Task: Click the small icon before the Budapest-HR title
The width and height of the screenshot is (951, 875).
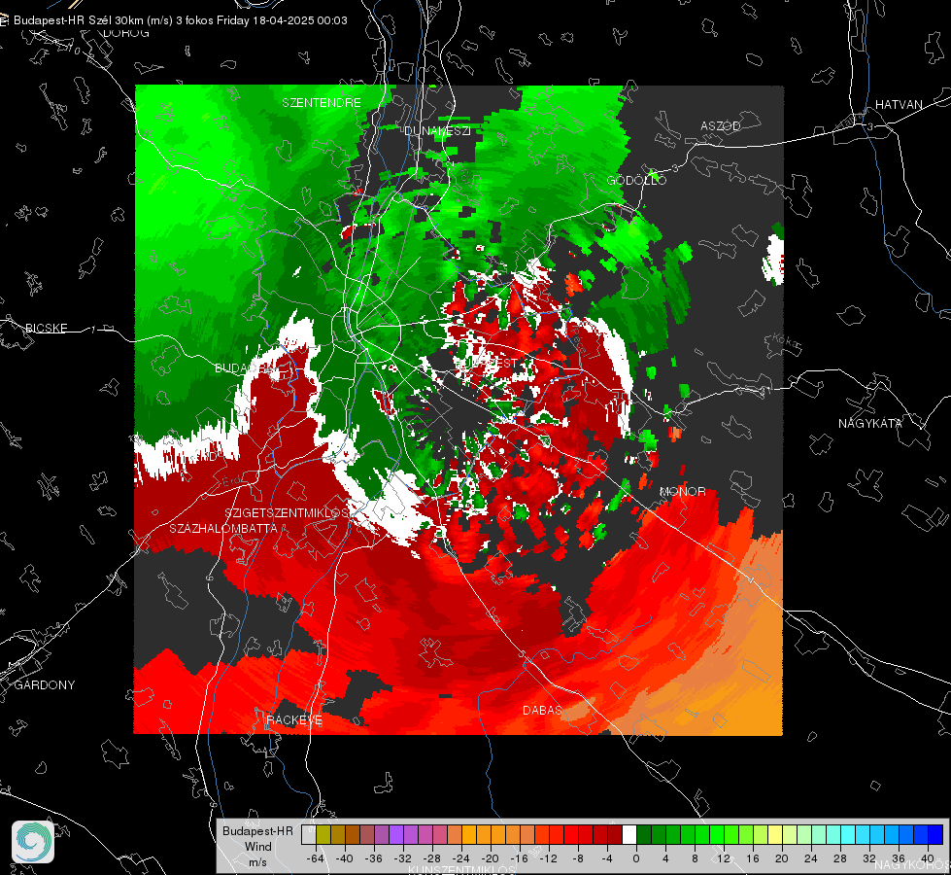Action: pos(4,20)
